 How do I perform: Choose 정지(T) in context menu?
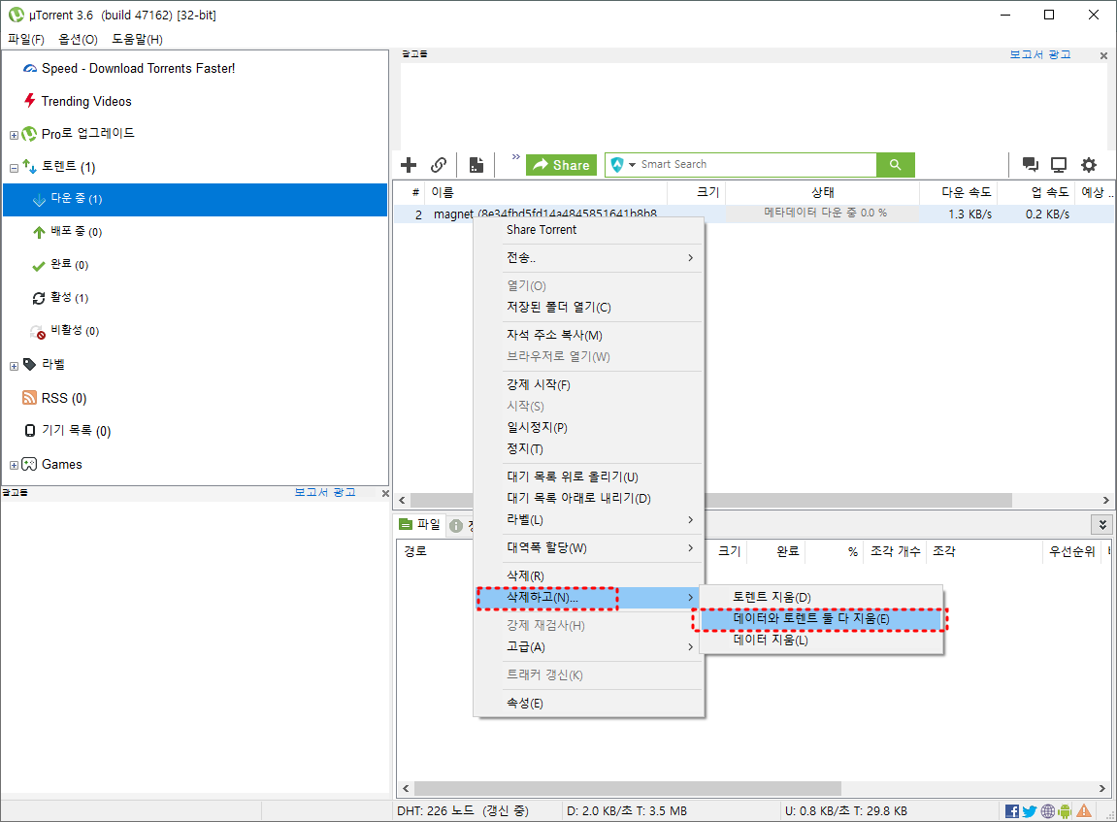click(589, 448)
